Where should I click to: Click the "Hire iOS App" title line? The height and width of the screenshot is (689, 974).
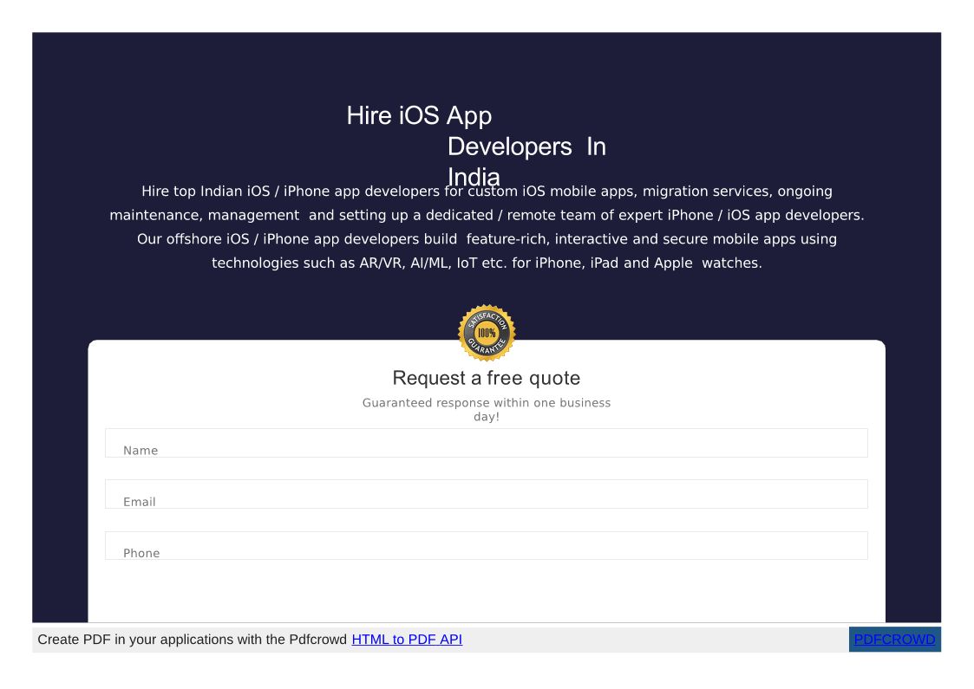coord(419,115)
